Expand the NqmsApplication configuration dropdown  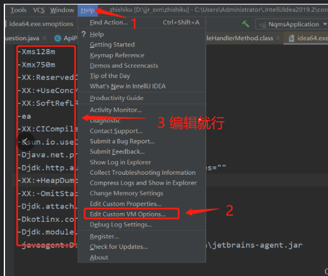(325, 25)
